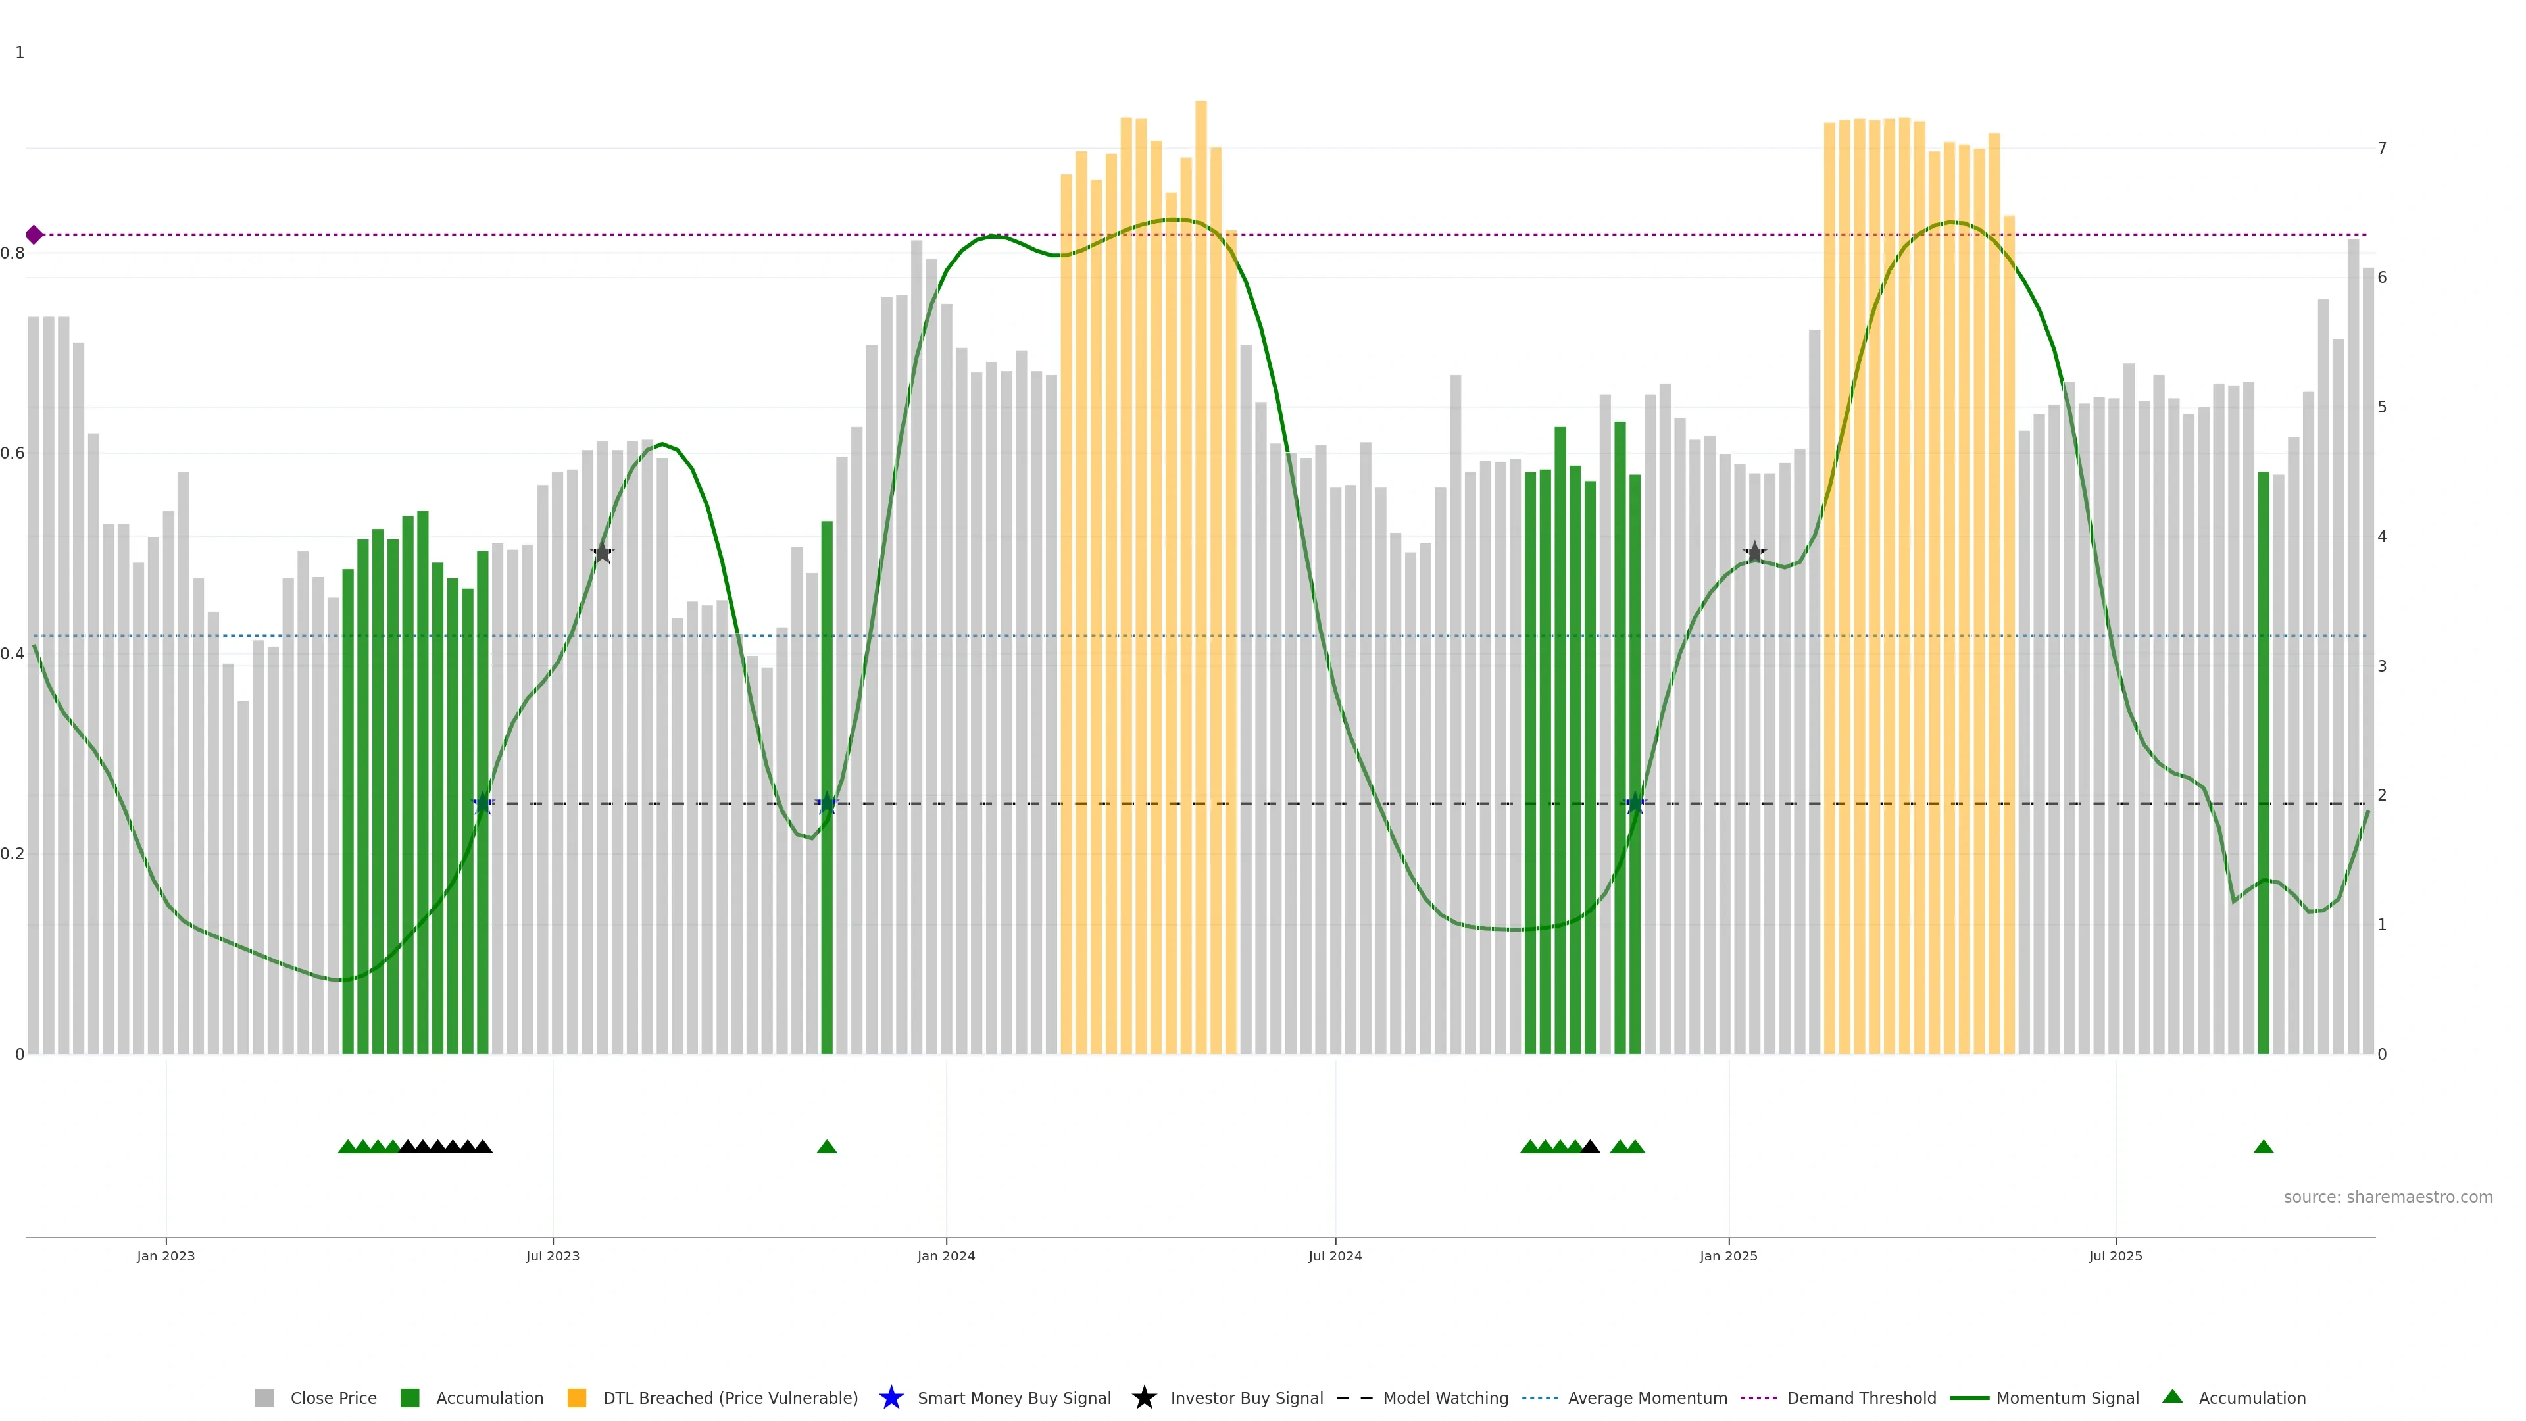2526x1421 pixels.
Task: Click the Investor Buy star near Jan 2025
Action: point(1754,553)
